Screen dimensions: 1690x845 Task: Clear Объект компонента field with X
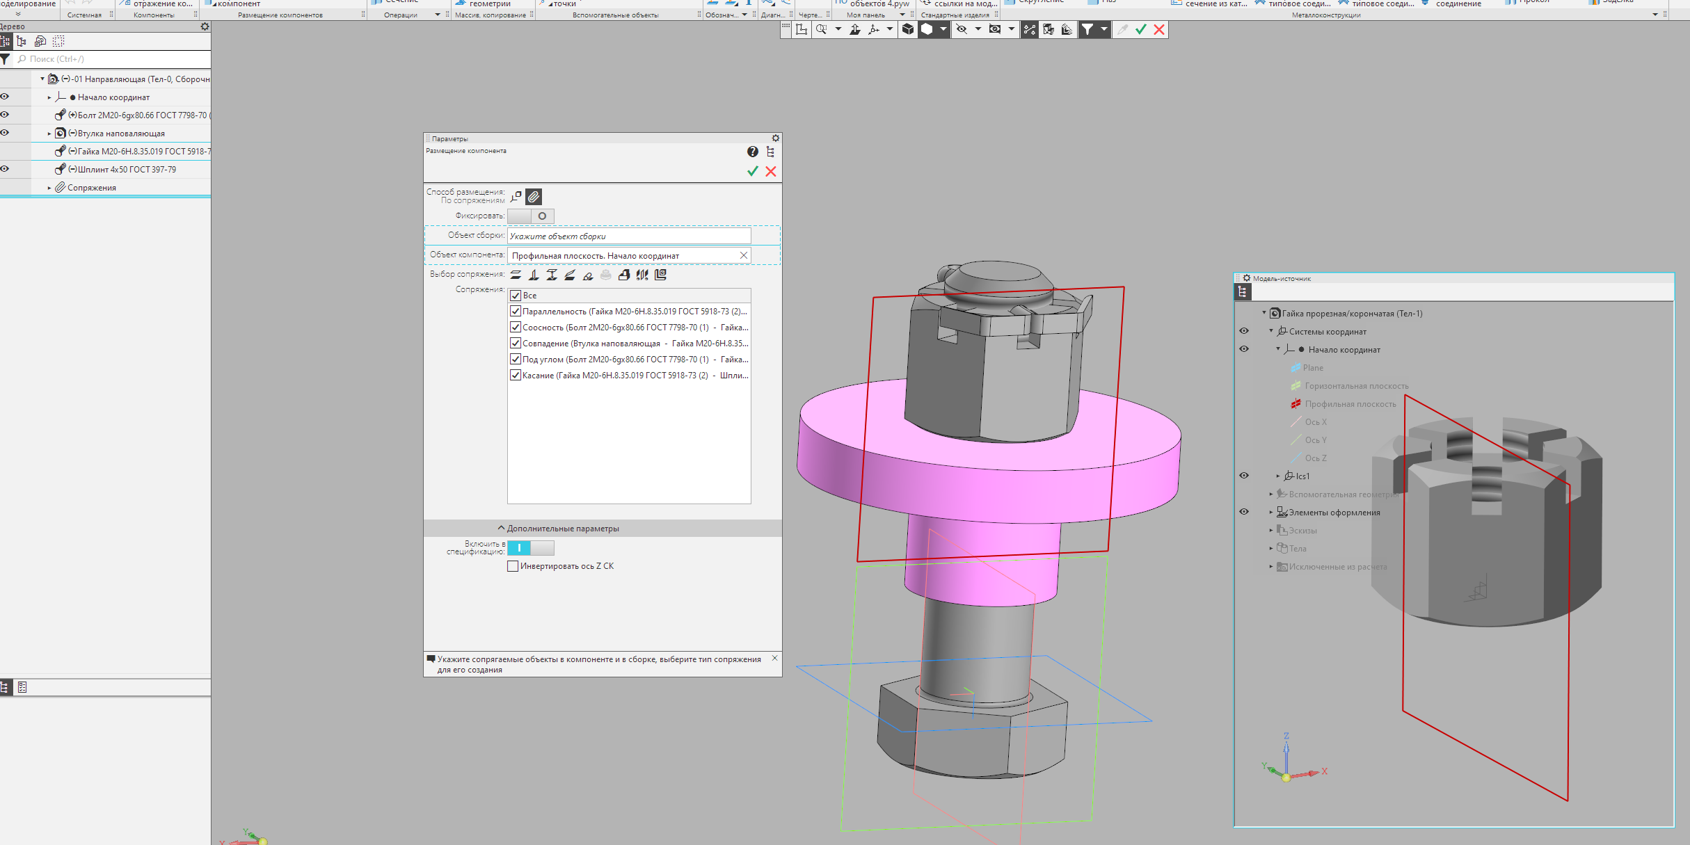[x=744, y=255]
